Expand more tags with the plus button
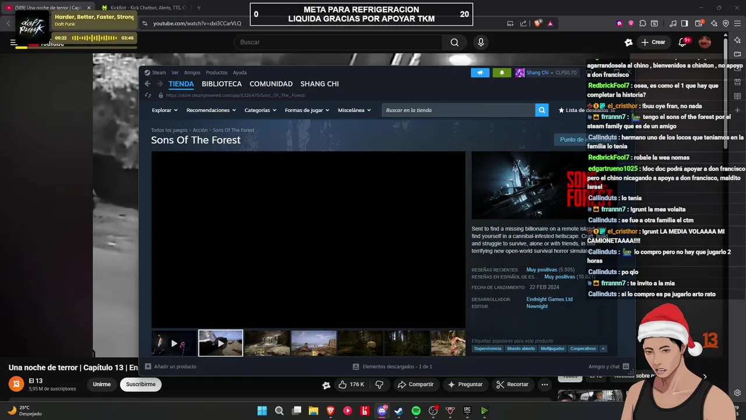 coord(603,349)
